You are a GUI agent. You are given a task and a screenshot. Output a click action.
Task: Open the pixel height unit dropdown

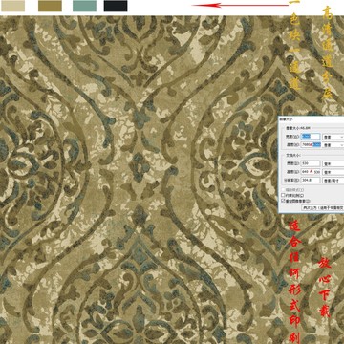click(333, 145)
